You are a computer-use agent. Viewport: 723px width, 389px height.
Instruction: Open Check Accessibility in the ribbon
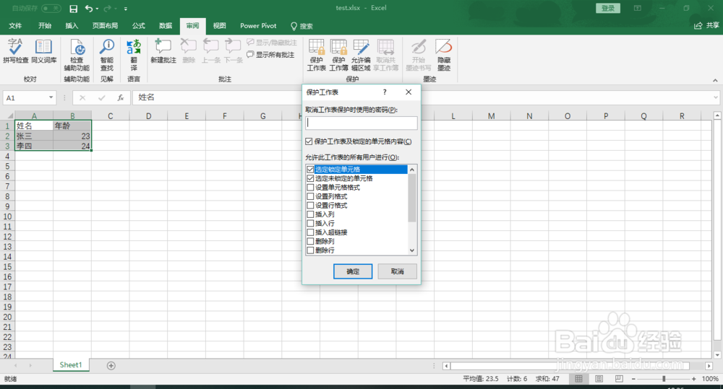click(77, 55)
